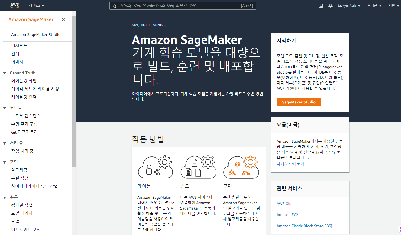Focus the services search field
The image size is (401, 235).
click(183, 6)
